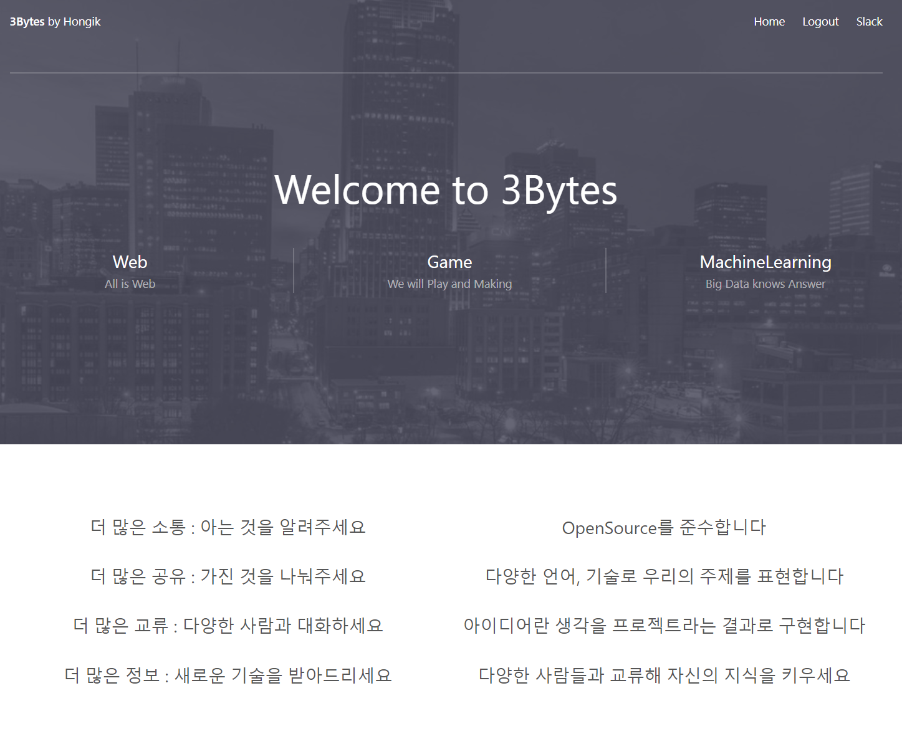Click the We will Play and Making subtitle
Image resolution: width=902 pixels, height=754 pixels.
449,284
